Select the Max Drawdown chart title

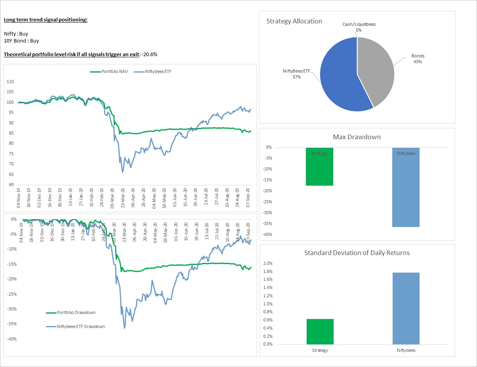pos(357,137)
